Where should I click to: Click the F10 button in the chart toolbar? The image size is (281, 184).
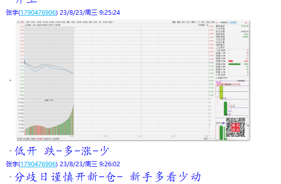[198, 22]
